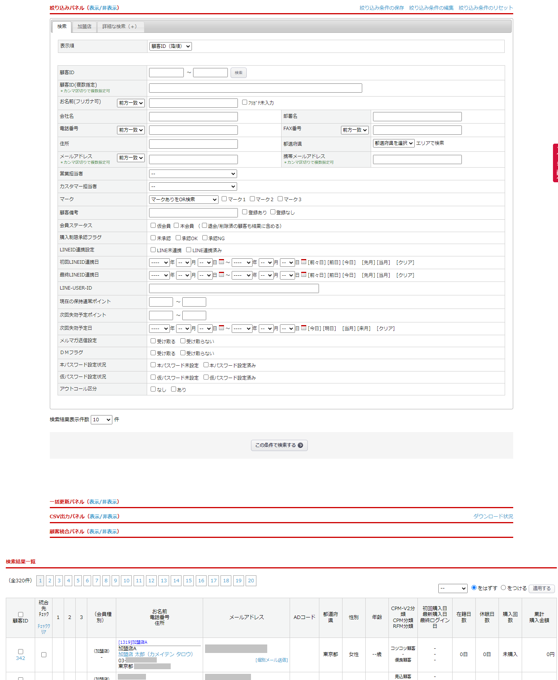The height and width of the screenshot is (680, 558).
Task: Open the 表示順 sort order dropdown
Action: click(x=170, y=46)
